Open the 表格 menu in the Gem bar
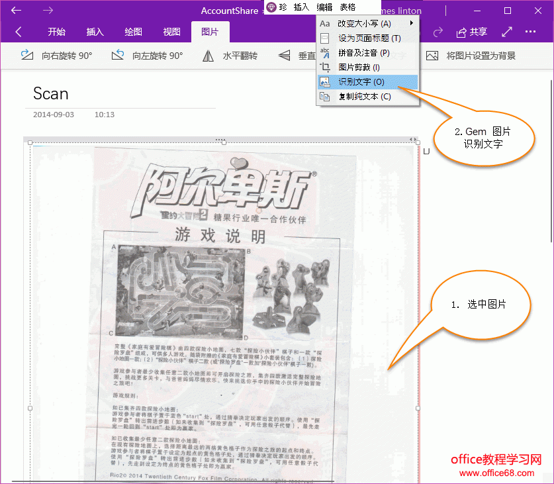Viewport: 554px width, 484px height. tap(347, 7)
